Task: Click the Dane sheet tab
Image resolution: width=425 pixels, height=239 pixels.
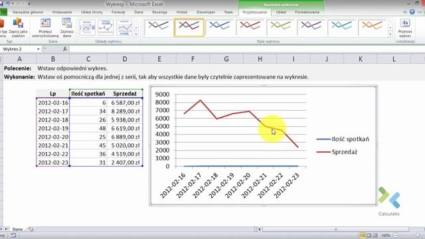Action: click(18, 229)
